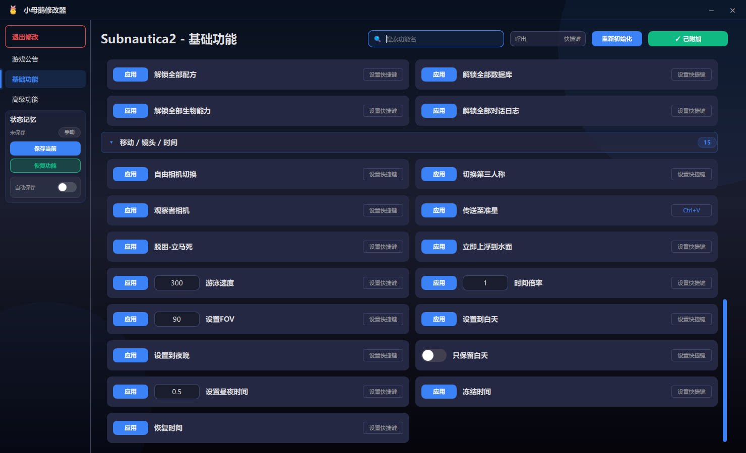Apply 解锁全部数据库
The image size is (746, 453).
tap(439, 74)
